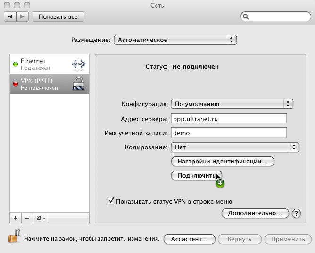Click the server address field
Screen dimensions: 315x253
tap(229, 119)
